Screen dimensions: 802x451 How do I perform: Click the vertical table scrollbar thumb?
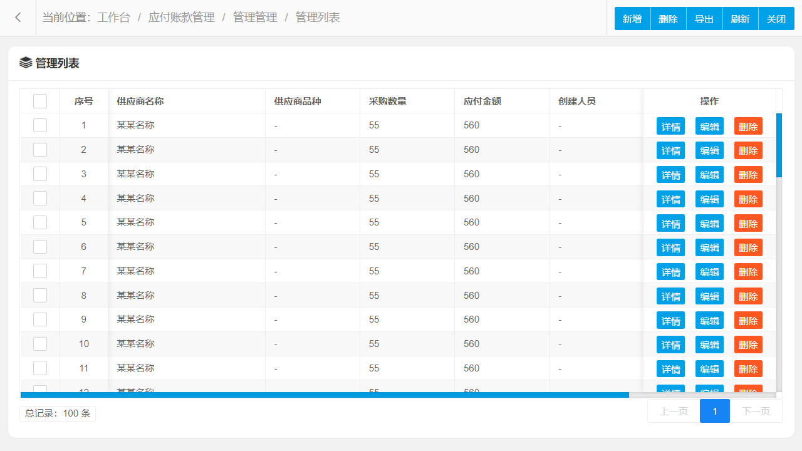coord(779,145)
